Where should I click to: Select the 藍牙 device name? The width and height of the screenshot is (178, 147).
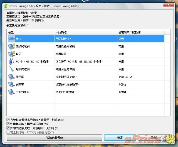click(x=18, y=54)
